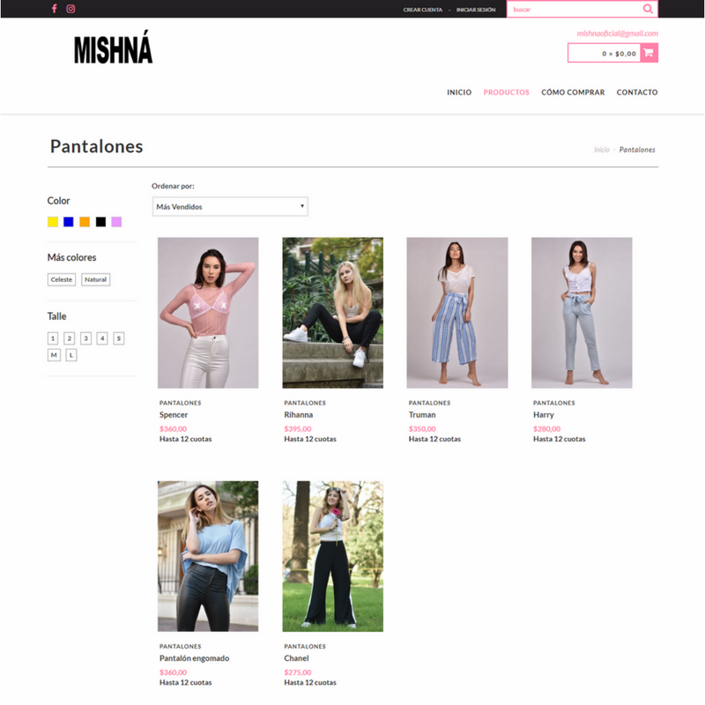This screenshot has width=705, height=705.
Task: Click the buscar search field
Action: (575, 9)
